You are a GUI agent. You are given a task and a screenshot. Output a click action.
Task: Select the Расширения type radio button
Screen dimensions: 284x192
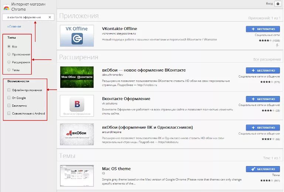click(9, 62)
